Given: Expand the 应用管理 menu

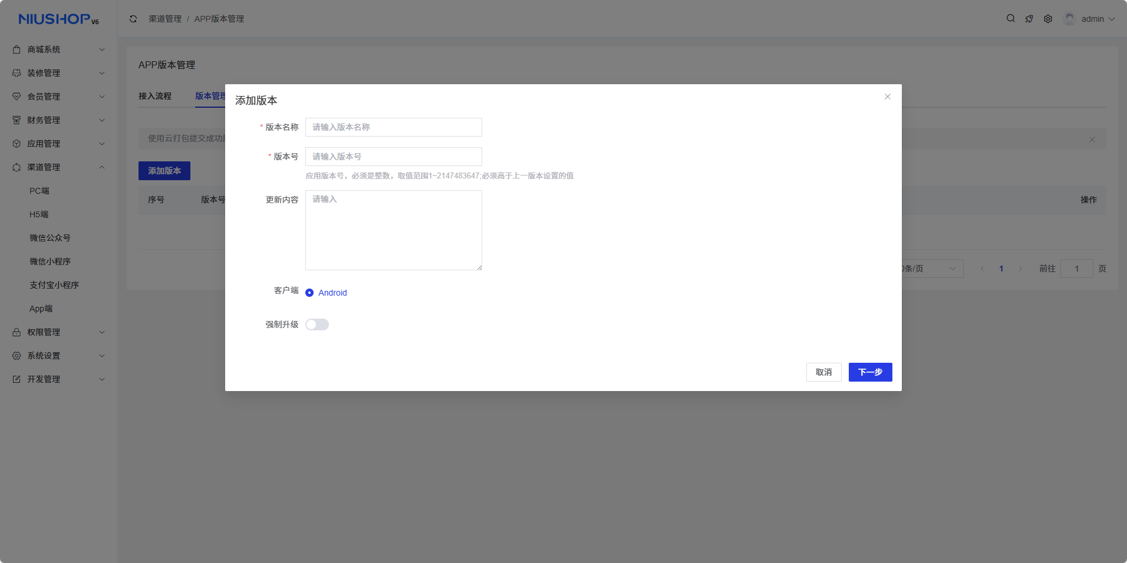Looking at the screenshot, I should tap(102, 144).
